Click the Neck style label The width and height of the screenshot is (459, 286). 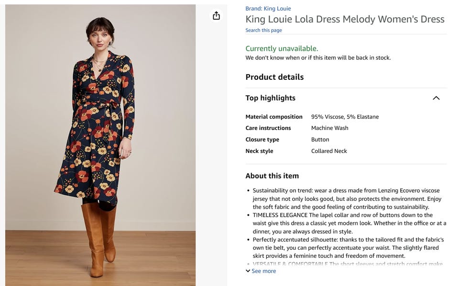259,151
